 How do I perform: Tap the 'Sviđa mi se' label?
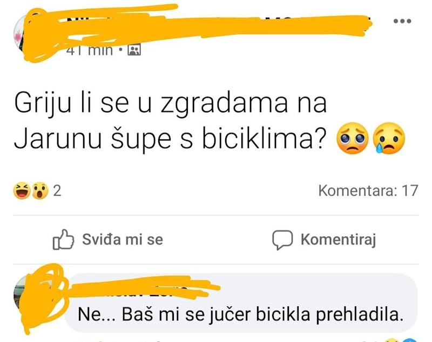123,239
